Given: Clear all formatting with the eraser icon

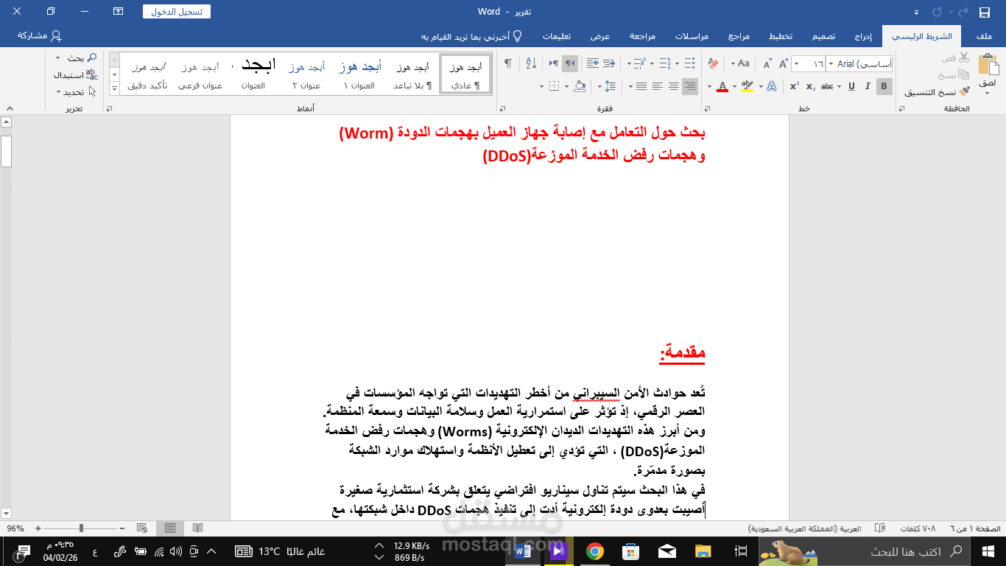Looking at the screenshot, I should tap(712, 64).
